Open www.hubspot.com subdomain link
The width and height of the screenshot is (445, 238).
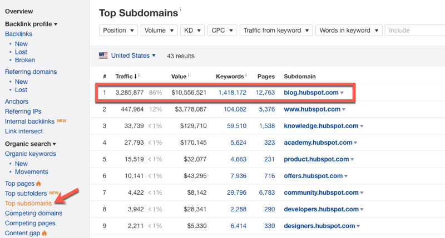click(x=312, y=109)
